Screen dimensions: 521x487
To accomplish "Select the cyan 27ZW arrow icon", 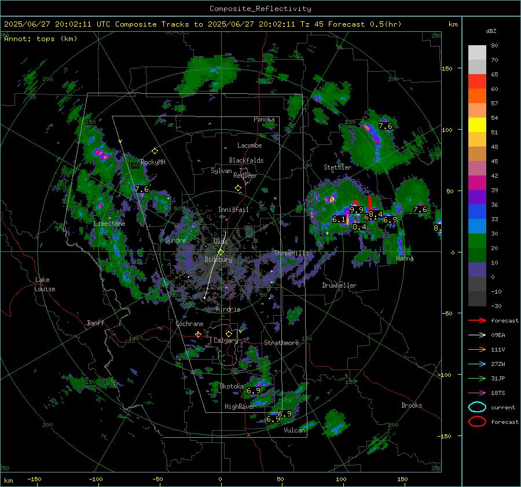I will coord(477,364).
